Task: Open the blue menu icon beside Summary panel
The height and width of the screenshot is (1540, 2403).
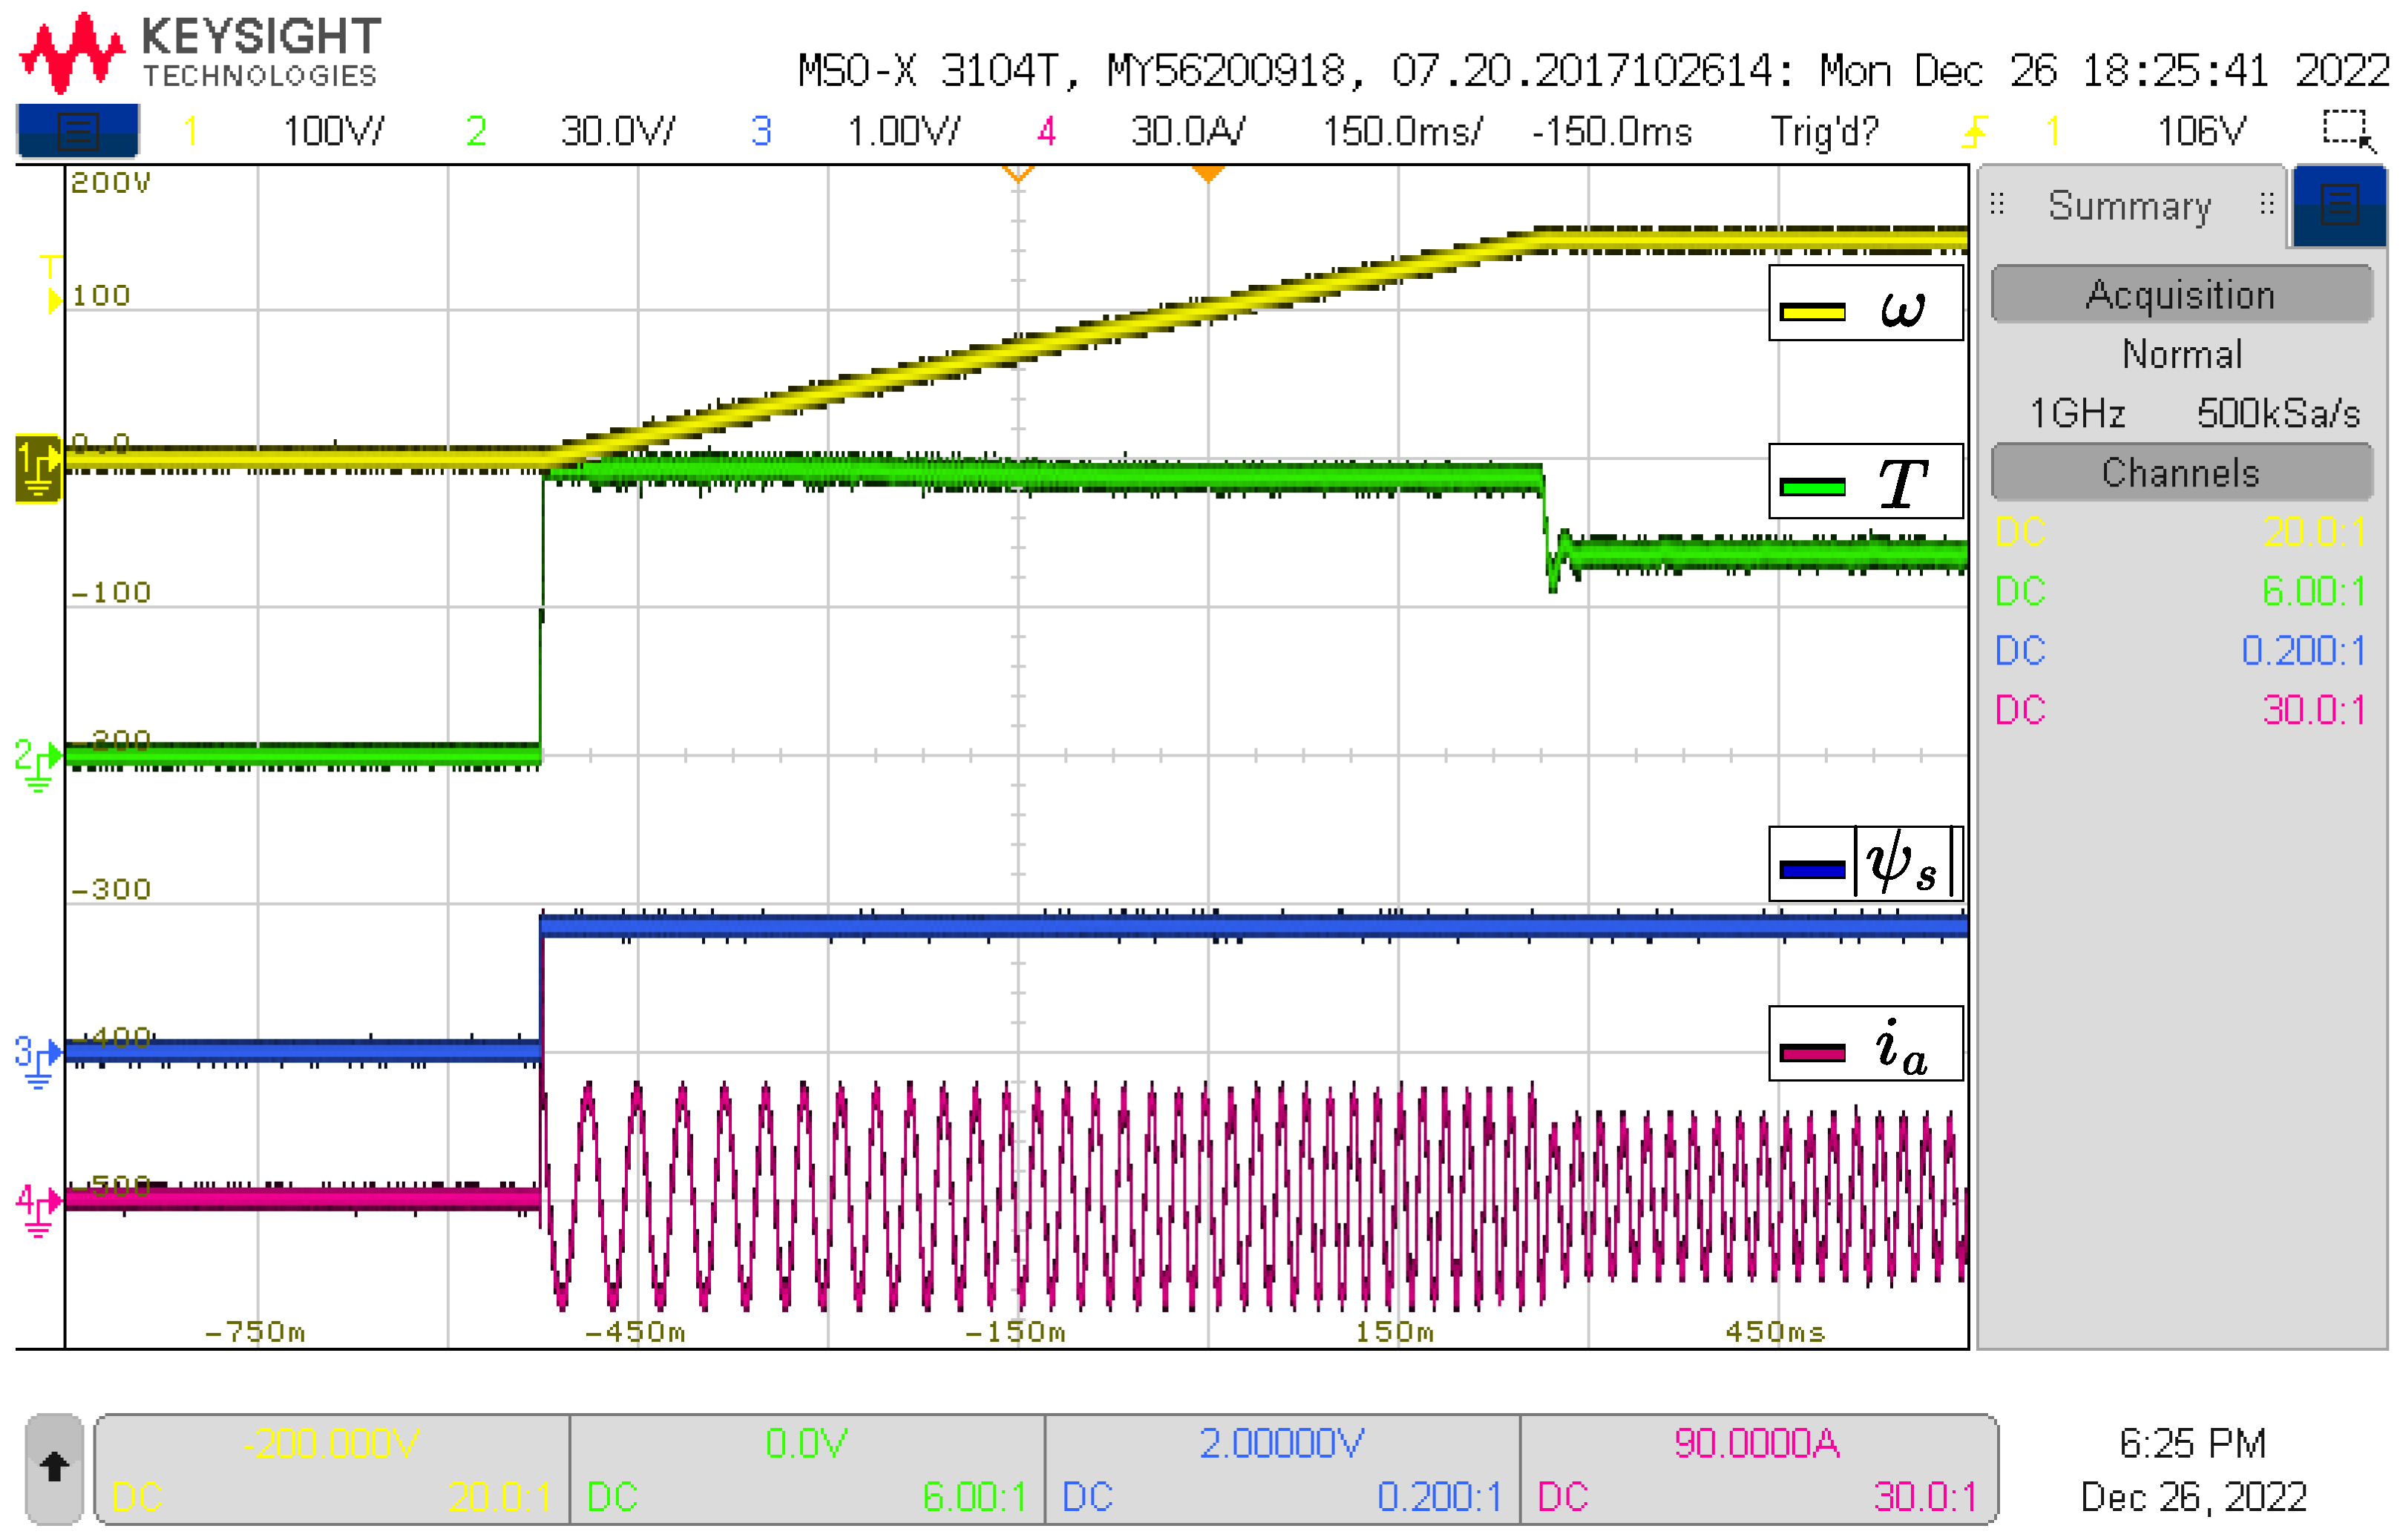Action: (x=2339, y=205)
